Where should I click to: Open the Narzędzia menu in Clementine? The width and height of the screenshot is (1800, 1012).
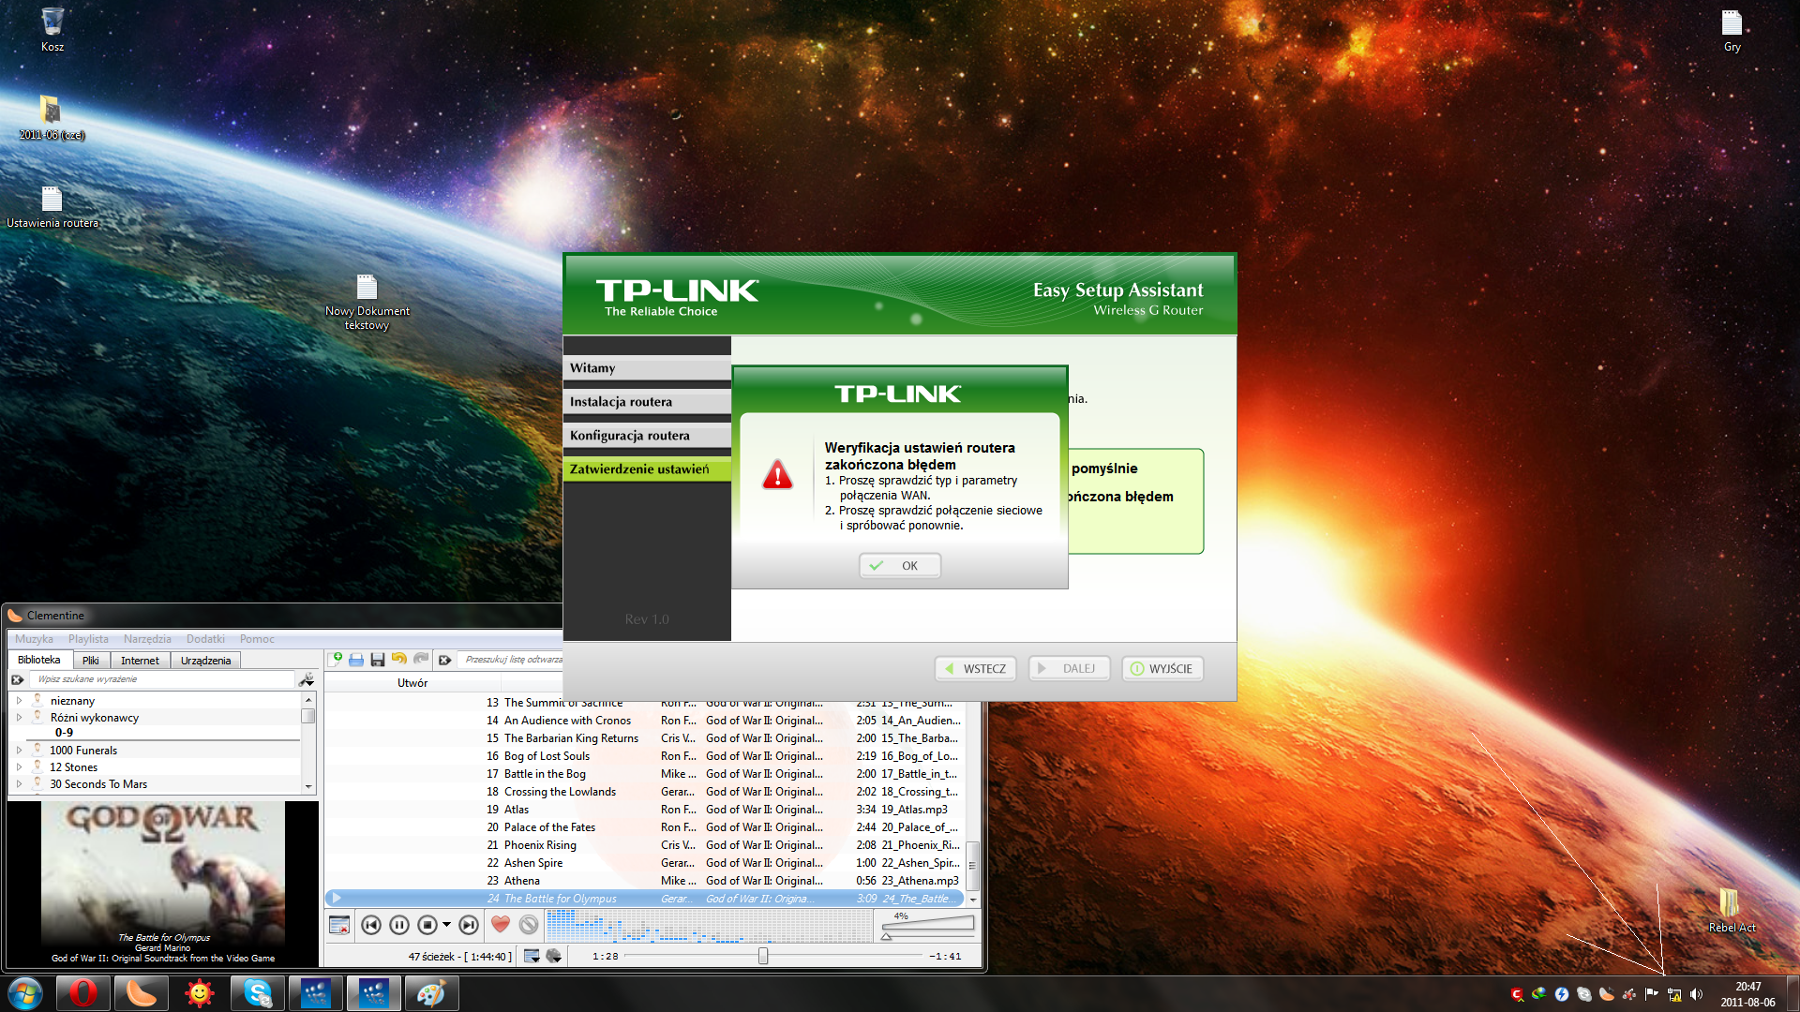click(x=147, y=639)
